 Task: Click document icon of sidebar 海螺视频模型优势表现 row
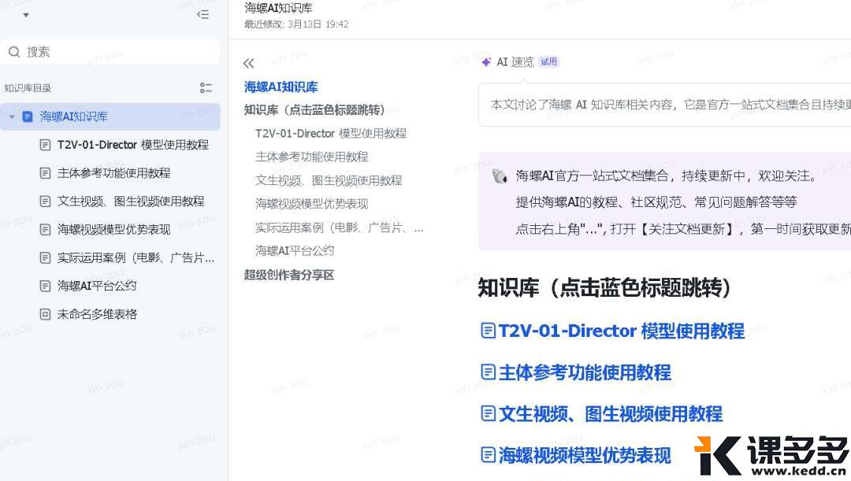(46, 229)
